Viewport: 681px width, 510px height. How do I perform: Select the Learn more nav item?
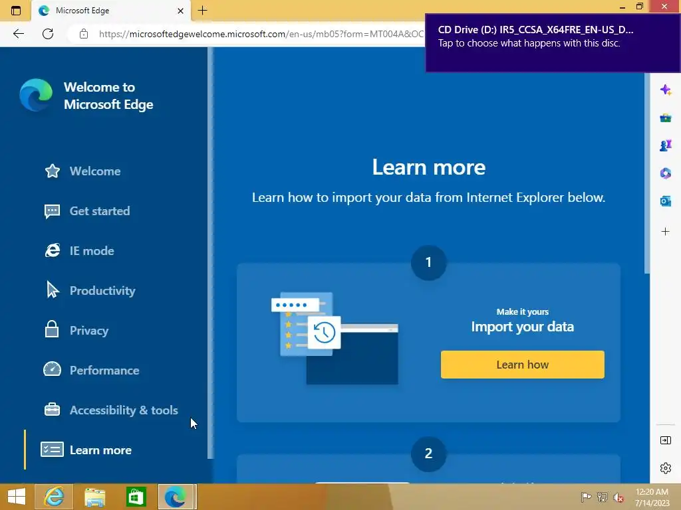(x=100, y=451)
